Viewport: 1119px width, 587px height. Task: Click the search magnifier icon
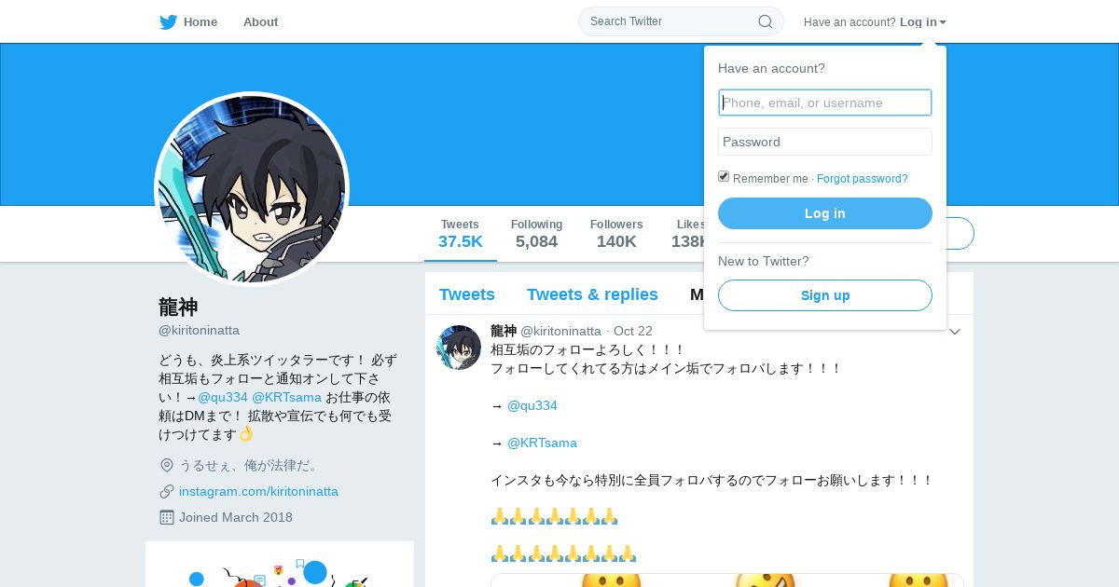coord(765,21)
